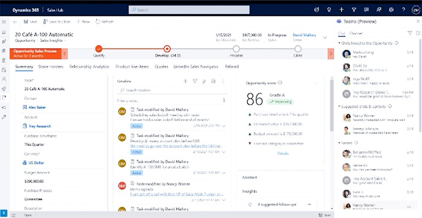Image resolution: width=422 pixels, height=218 pixels.
Task: Click Save & Close in command bar
Action: [57, 22]
